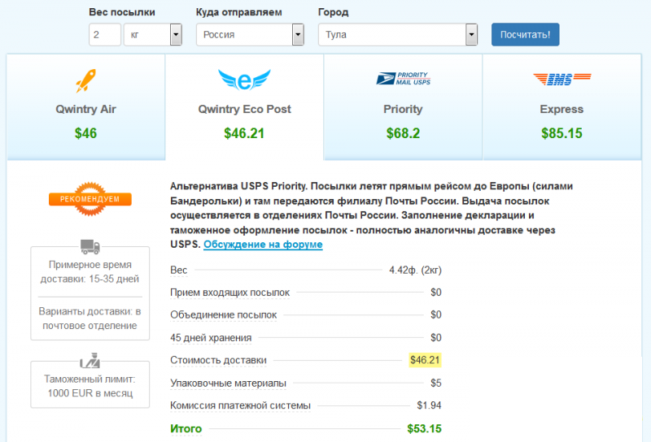651x442 pixels.
Task: Click the highlighted $46.21 delivery cost
Action: 425,360
